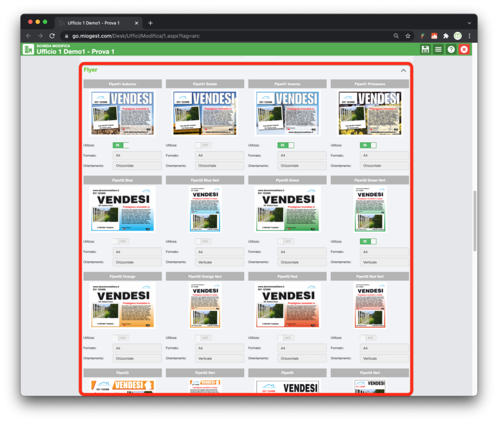This screenshot has width=498, height=423.
Task: Open a new browser tab with plus
Action: (150, 23)
